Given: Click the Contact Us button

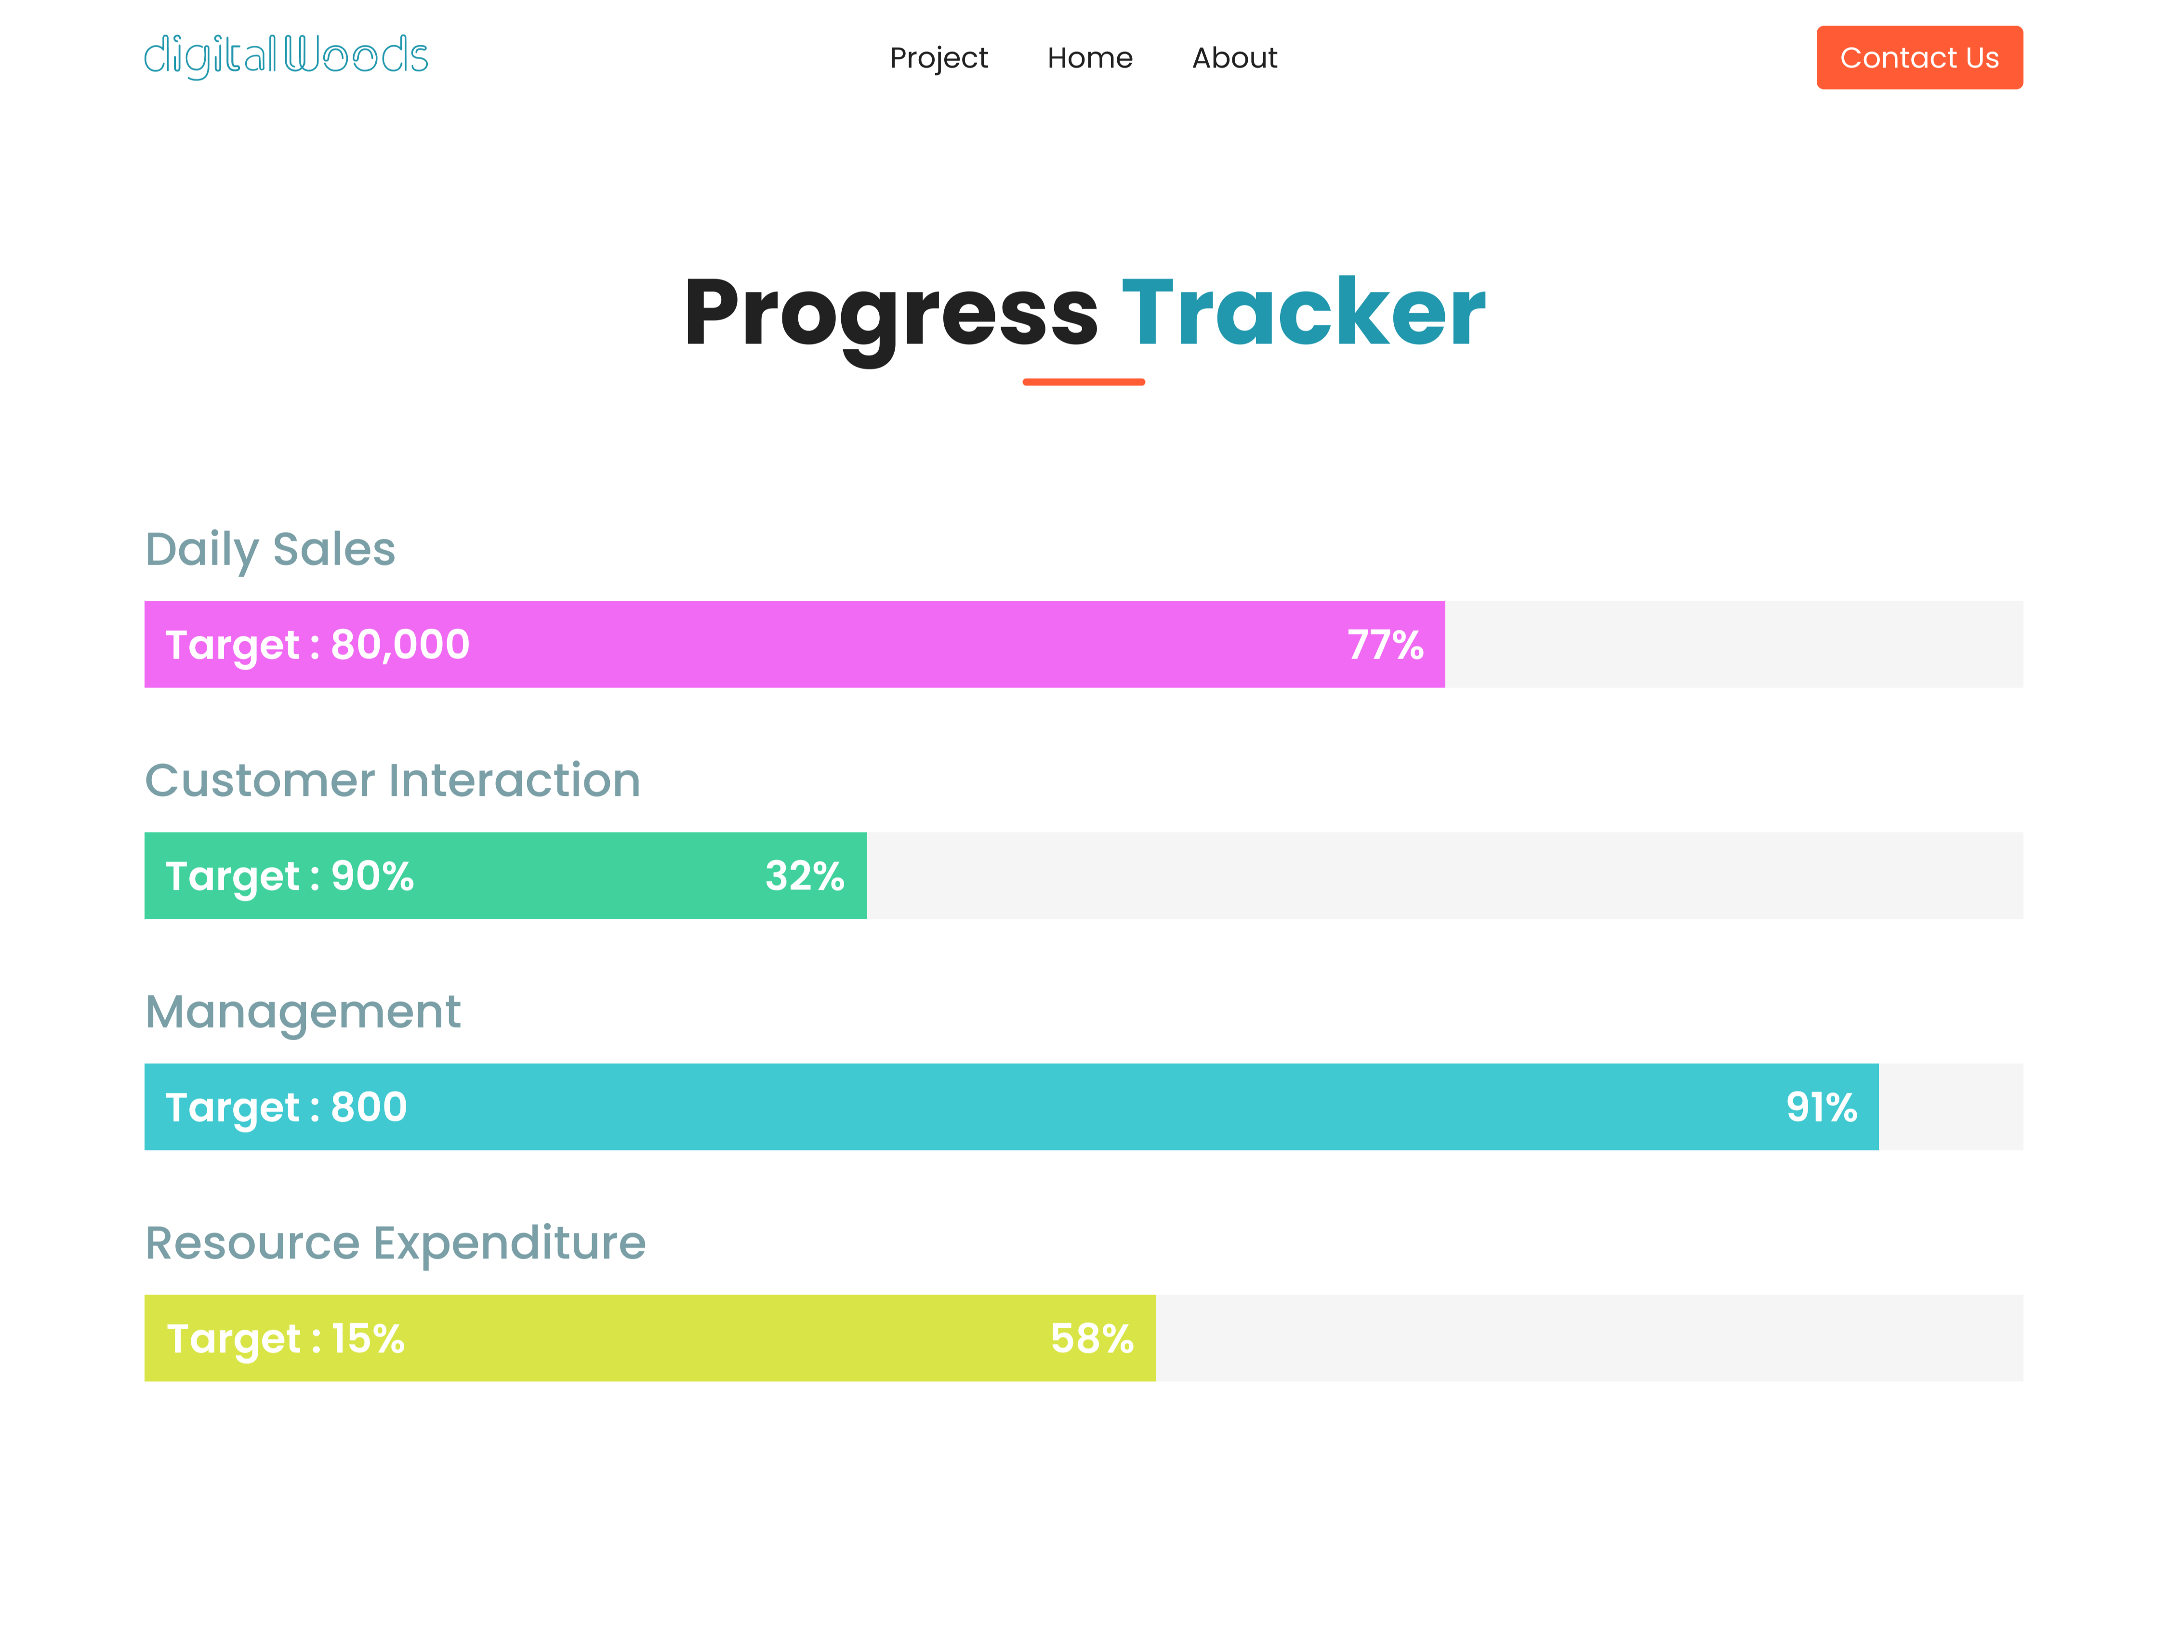Looking at the screenshot, I should tap(1918, 57).
